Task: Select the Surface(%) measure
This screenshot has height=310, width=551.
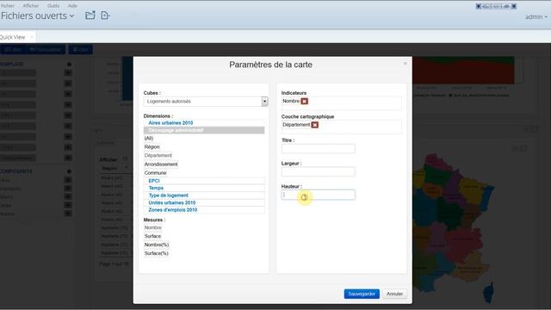Action: pyautogui.click(x=157, y=253)
